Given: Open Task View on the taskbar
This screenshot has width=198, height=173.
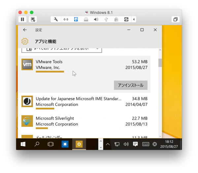Looking at the screenshot, I should tap(50, 144).
